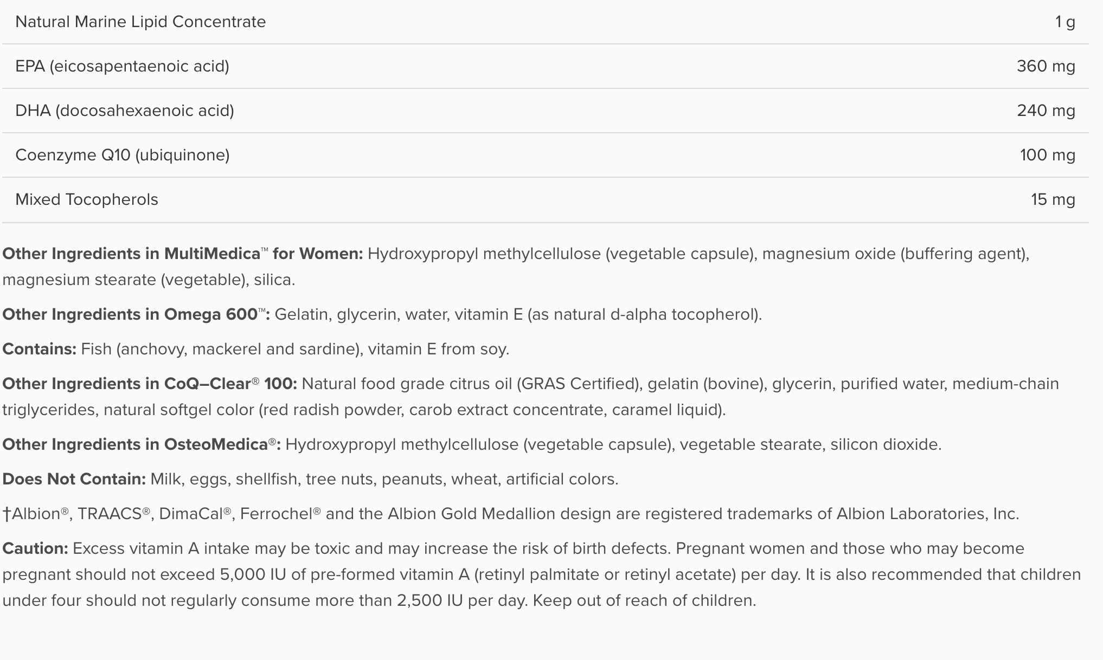Click the "Other Ingredients in MultiMedica for Women" heading
1103x660 pixels.
pyautogui.click(x=182, y=254)
